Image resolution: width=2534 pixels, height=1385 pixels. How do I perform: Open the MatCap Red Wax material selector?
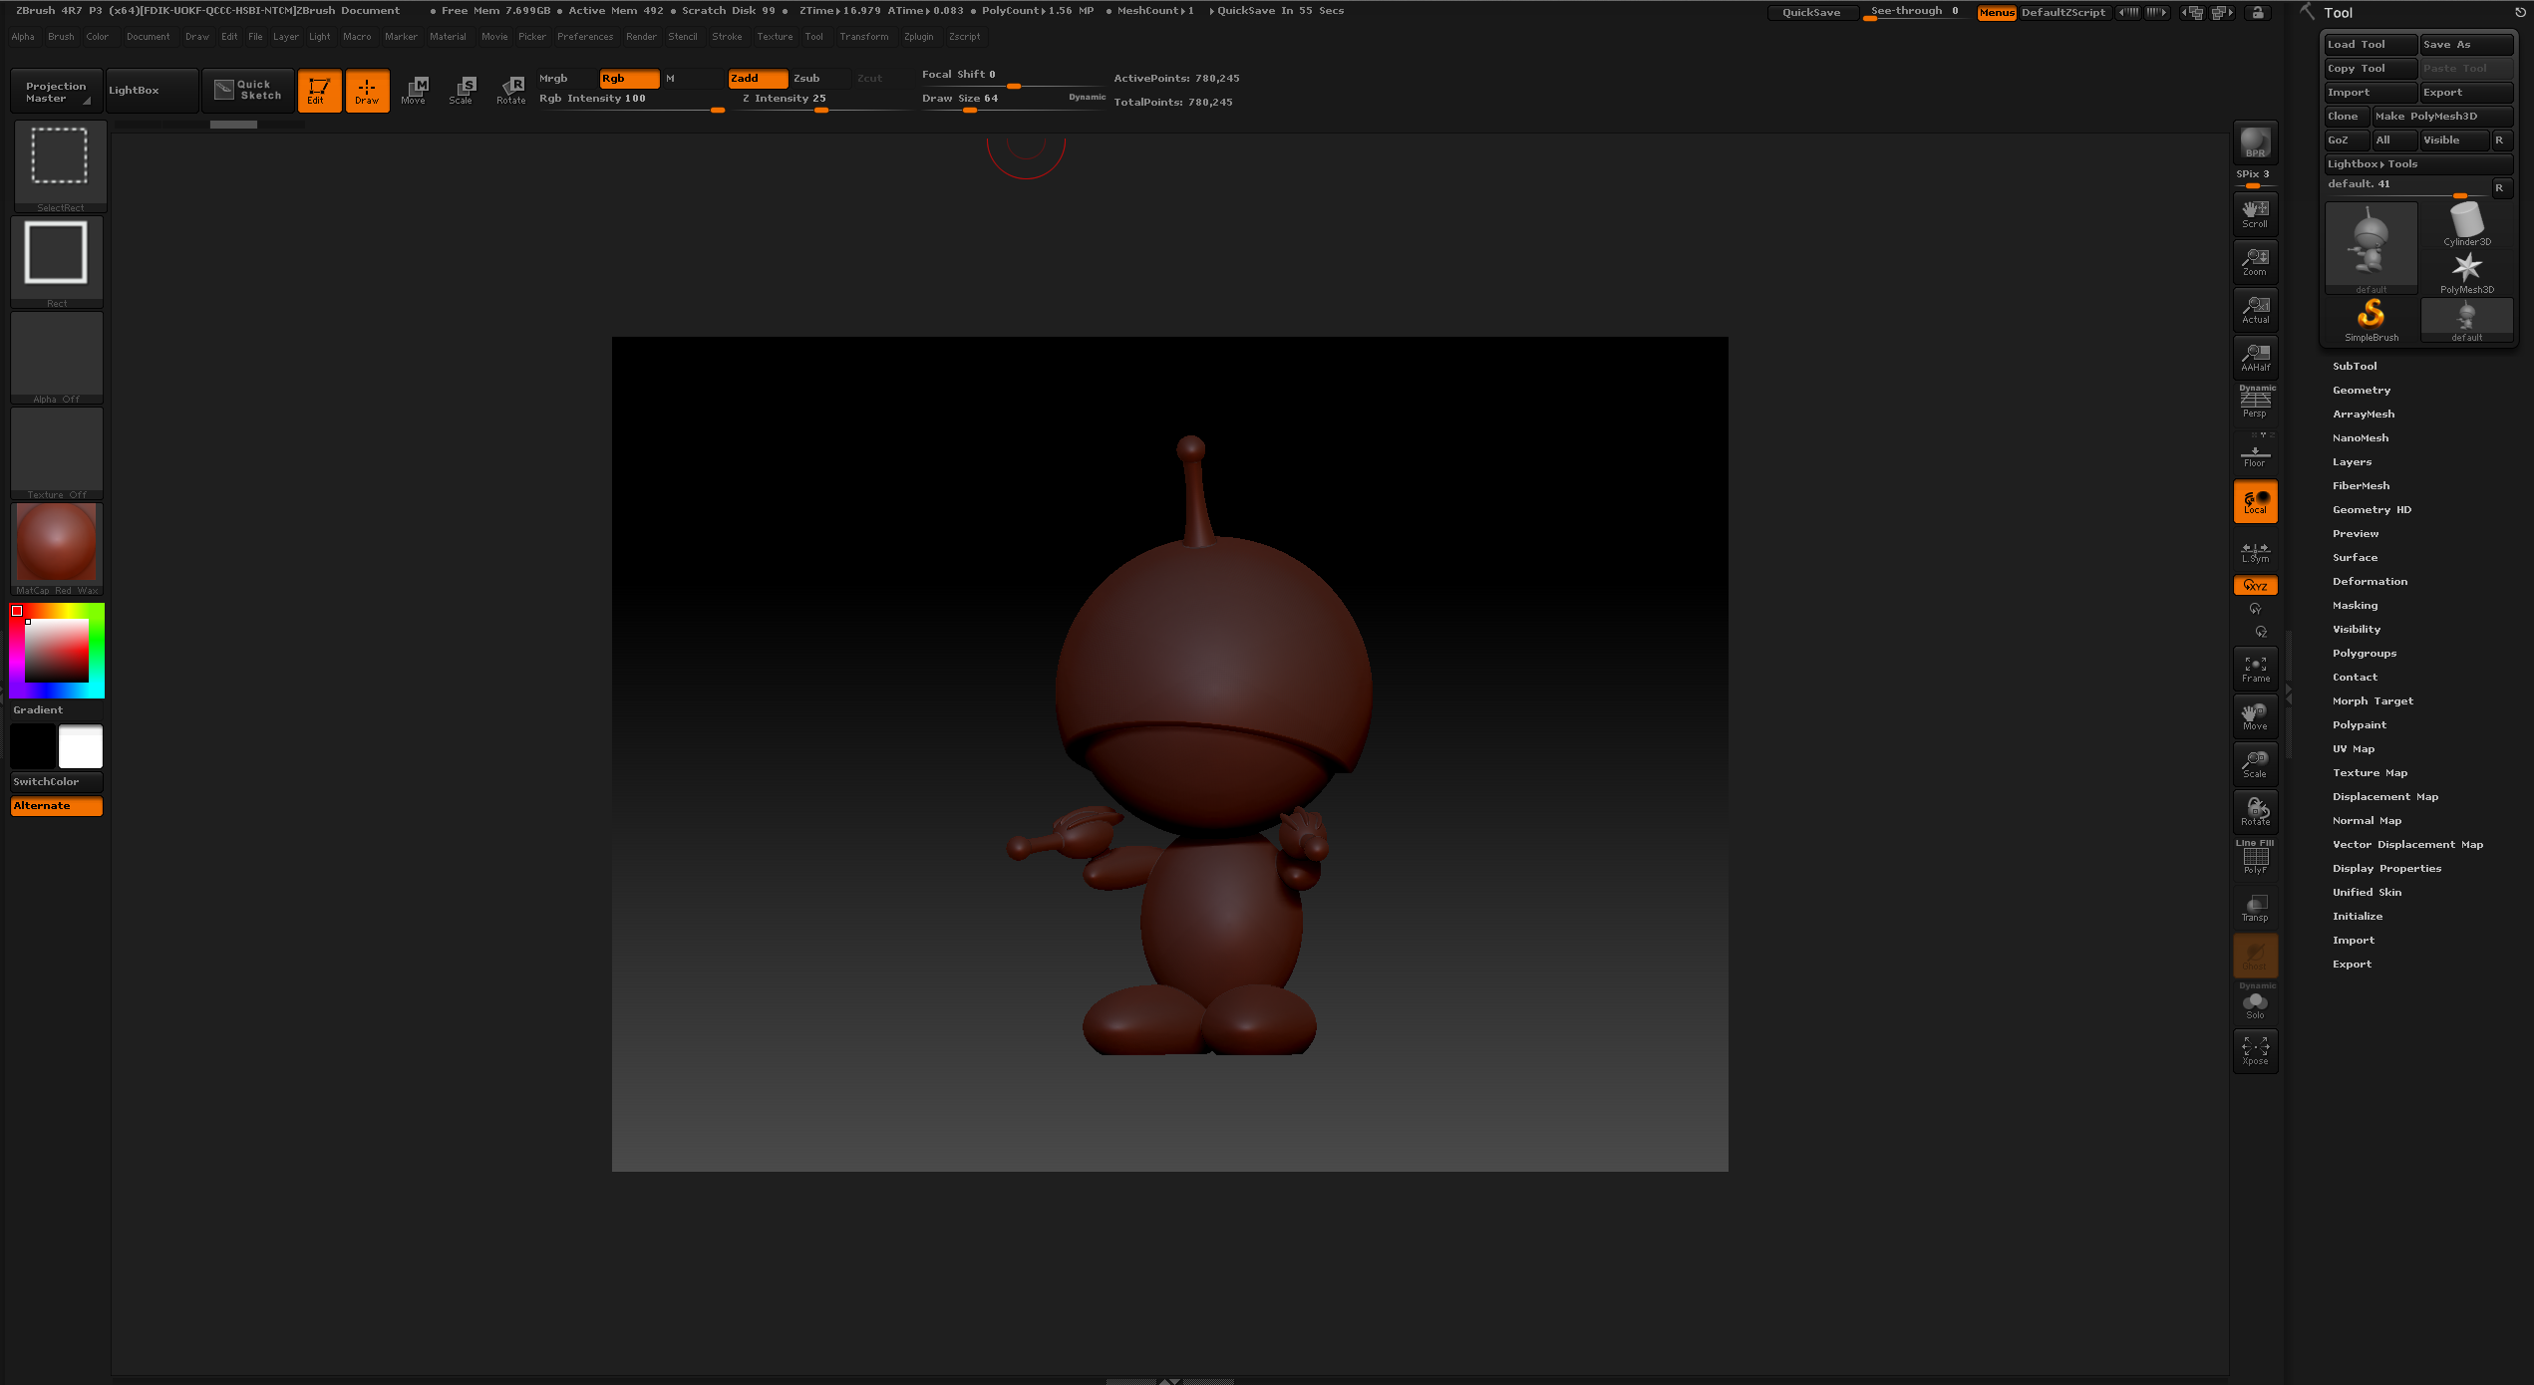pyautogui.click(x=57, y=549)
